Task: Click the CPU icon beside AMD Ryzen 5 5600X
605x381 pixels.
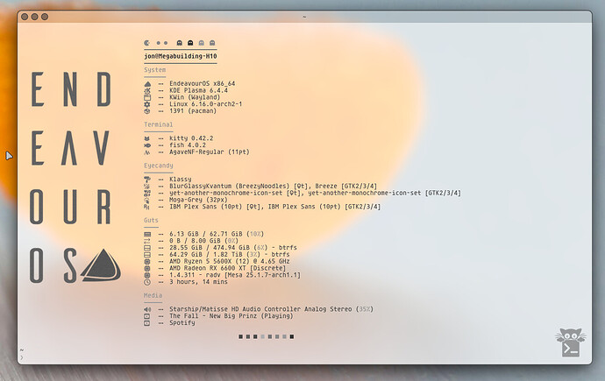Action: click(x=147, y=262)
